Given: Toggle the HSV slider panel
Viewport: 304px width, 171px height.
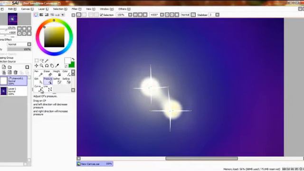Looking at the screenshot, I should [47, 15].
